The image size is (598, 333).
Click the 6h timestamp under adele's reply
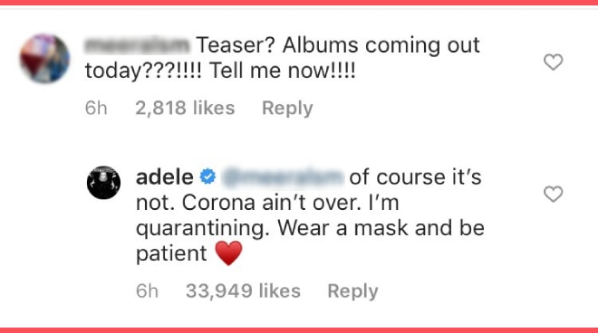pos(147,291)
